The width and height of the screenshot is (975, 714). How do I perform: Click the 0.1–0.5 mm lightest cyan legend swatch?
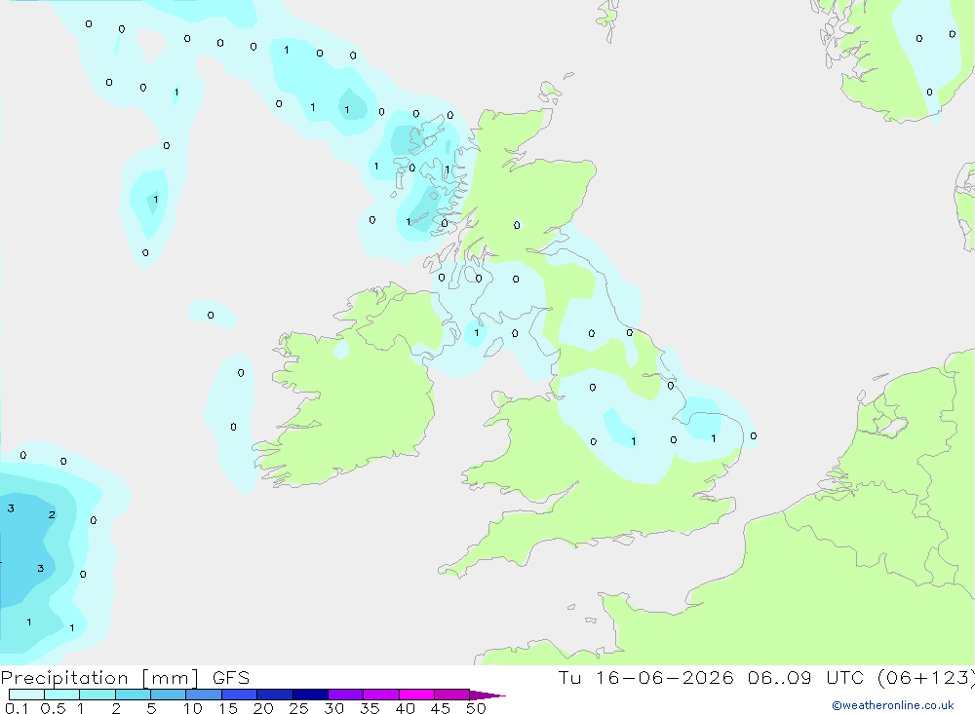click(26, 695)
